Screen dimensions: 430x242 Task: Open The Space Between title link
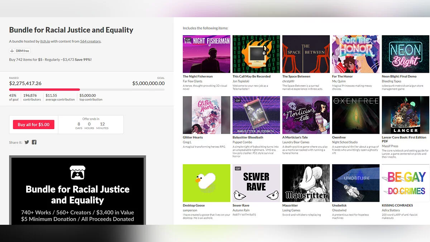coord(296,76)
